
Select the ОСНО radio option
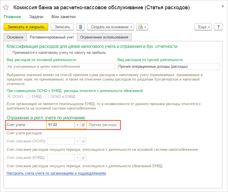tap(9, 96)
